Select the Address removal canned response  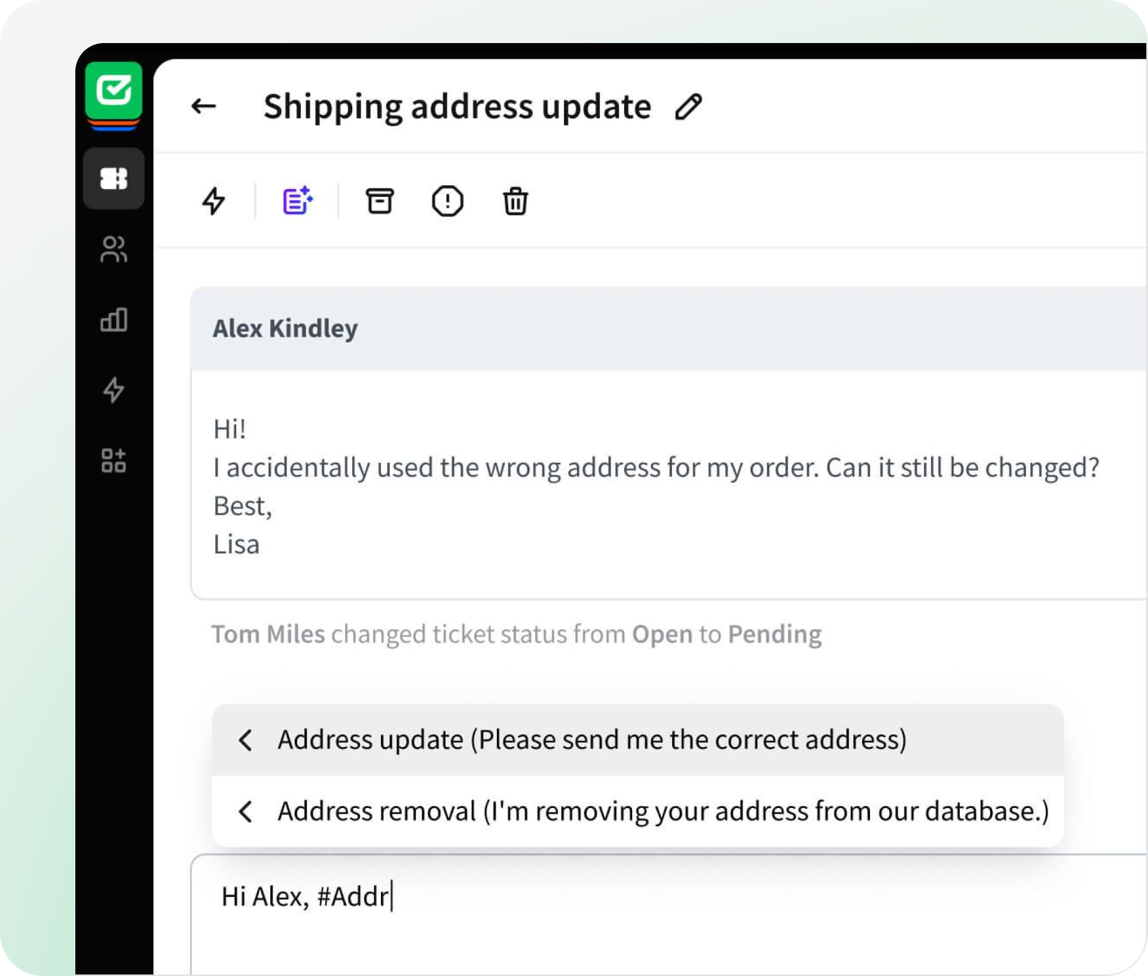638,812
